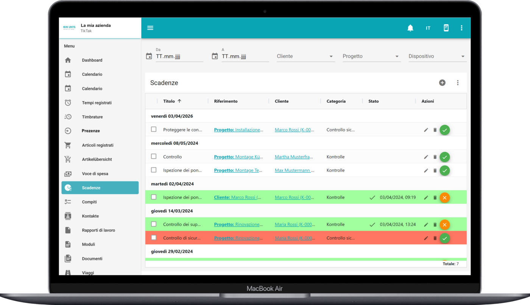Screen dimensions: 530x305
Task: Select the Controllo dei sup... row checkbox
Action: click(154, 224)
